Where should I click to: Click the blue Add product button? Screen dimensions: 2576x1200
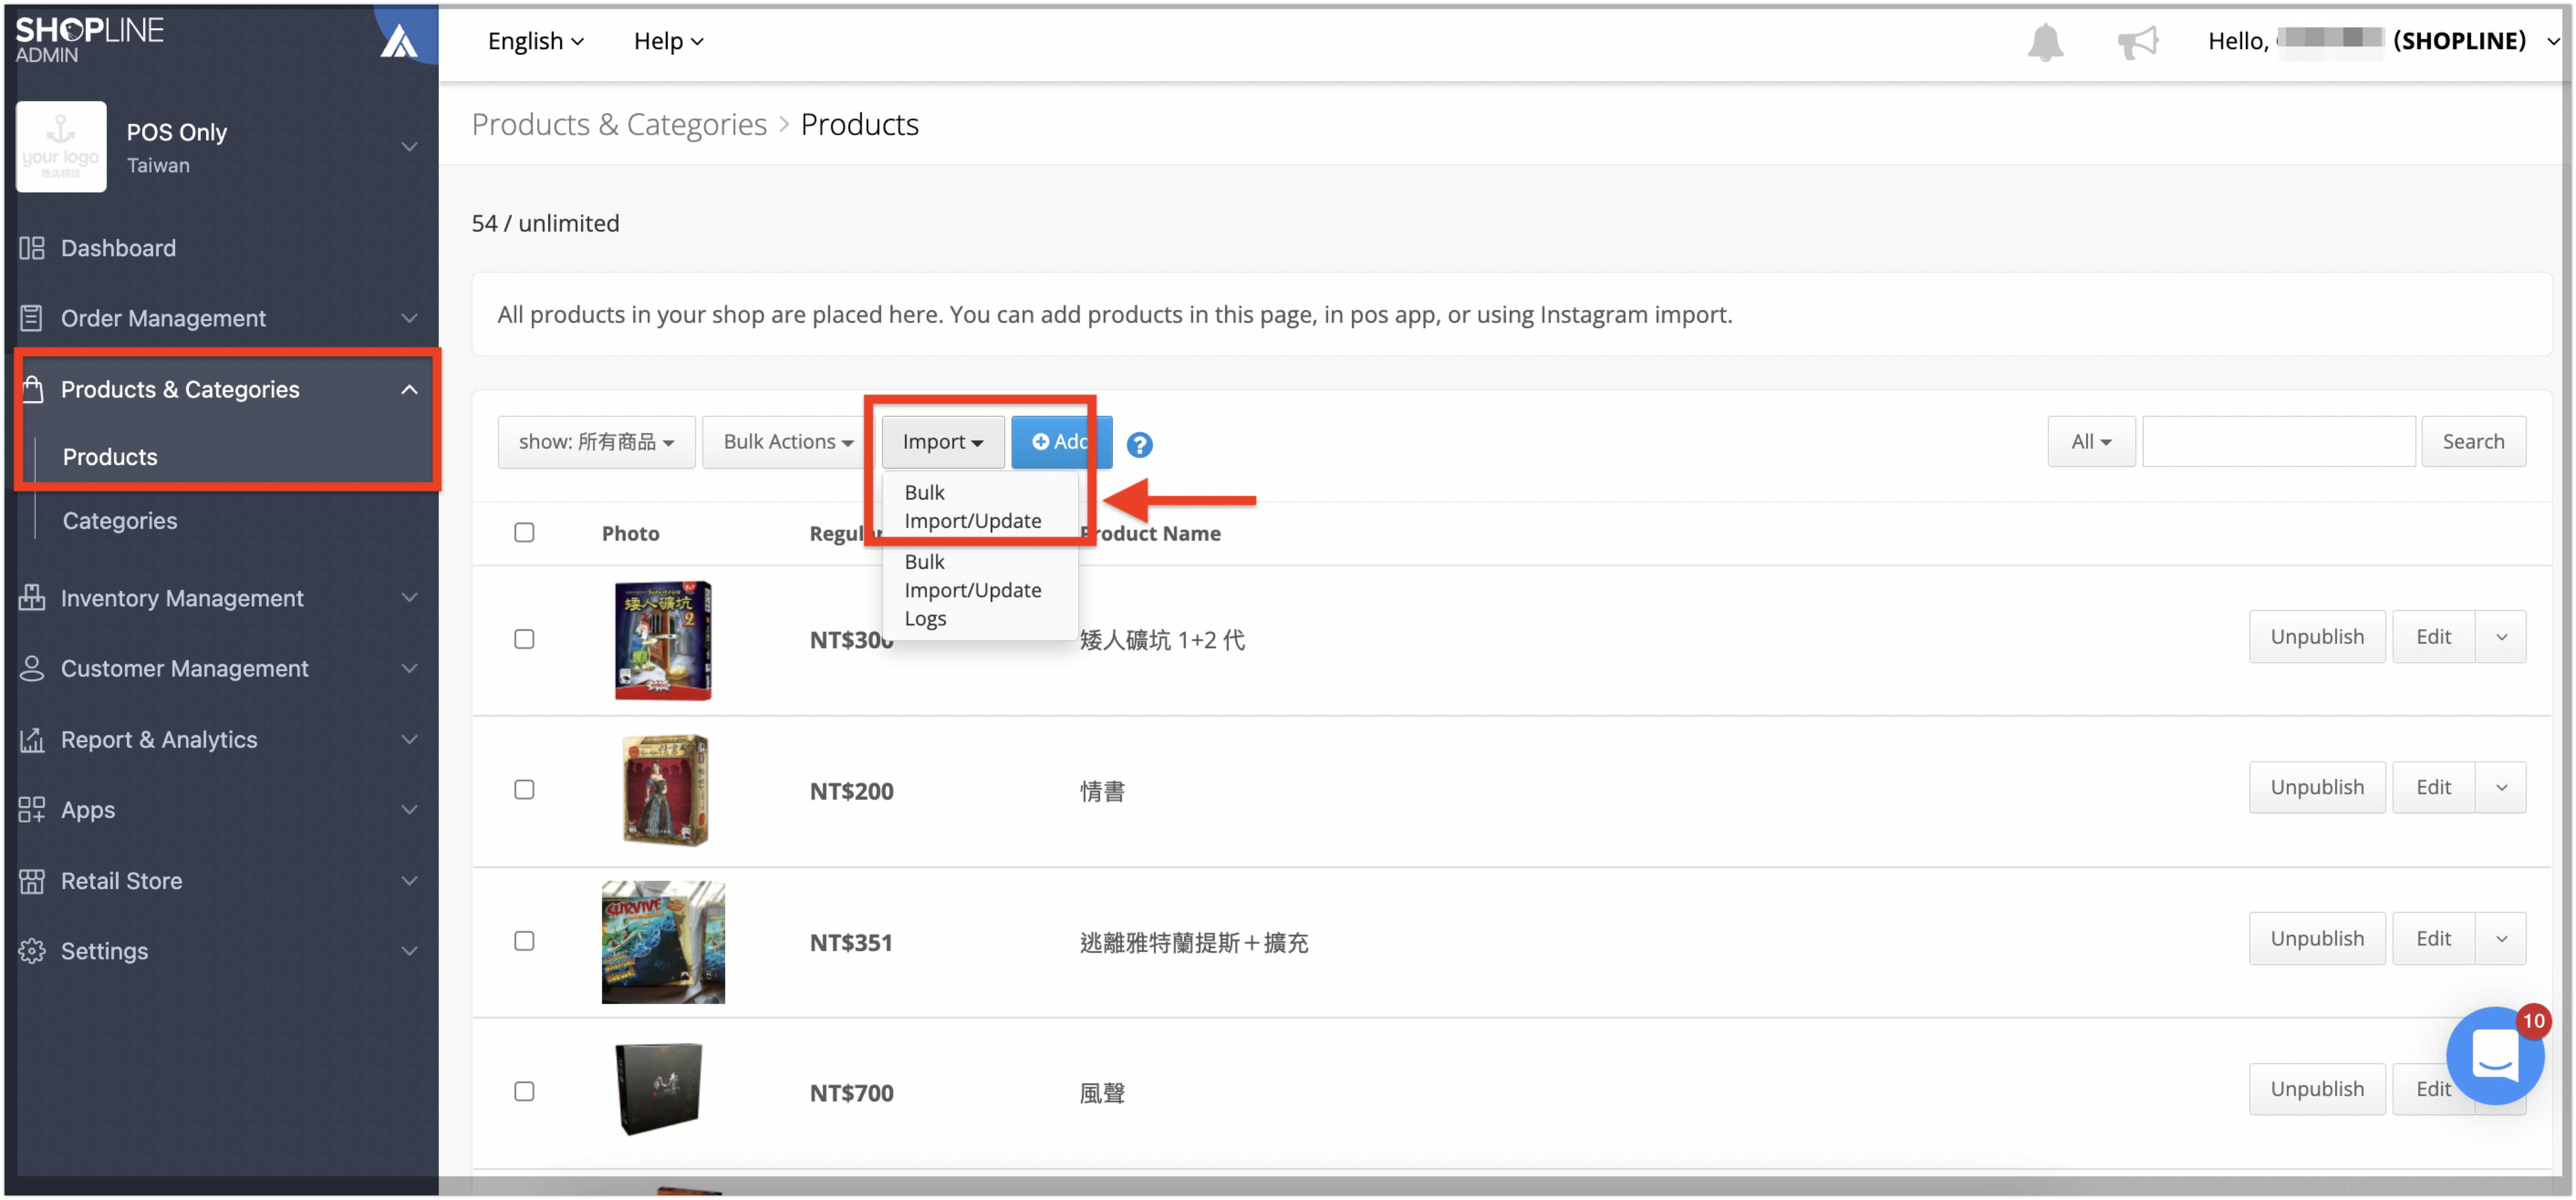coord(1061,442)
